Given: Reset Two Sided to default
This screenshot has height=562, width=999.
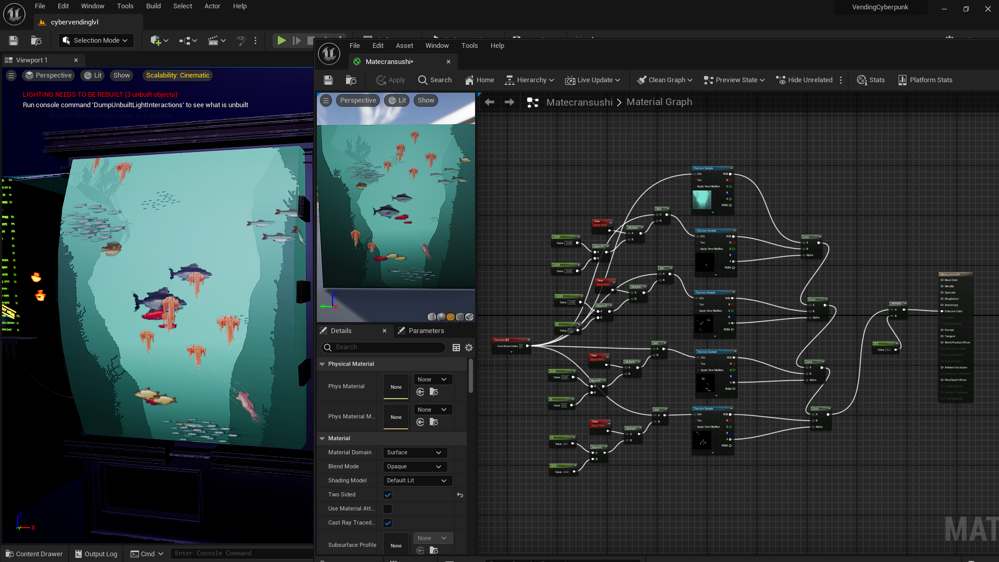Looking at the screenshot, I should coord(460,495).
